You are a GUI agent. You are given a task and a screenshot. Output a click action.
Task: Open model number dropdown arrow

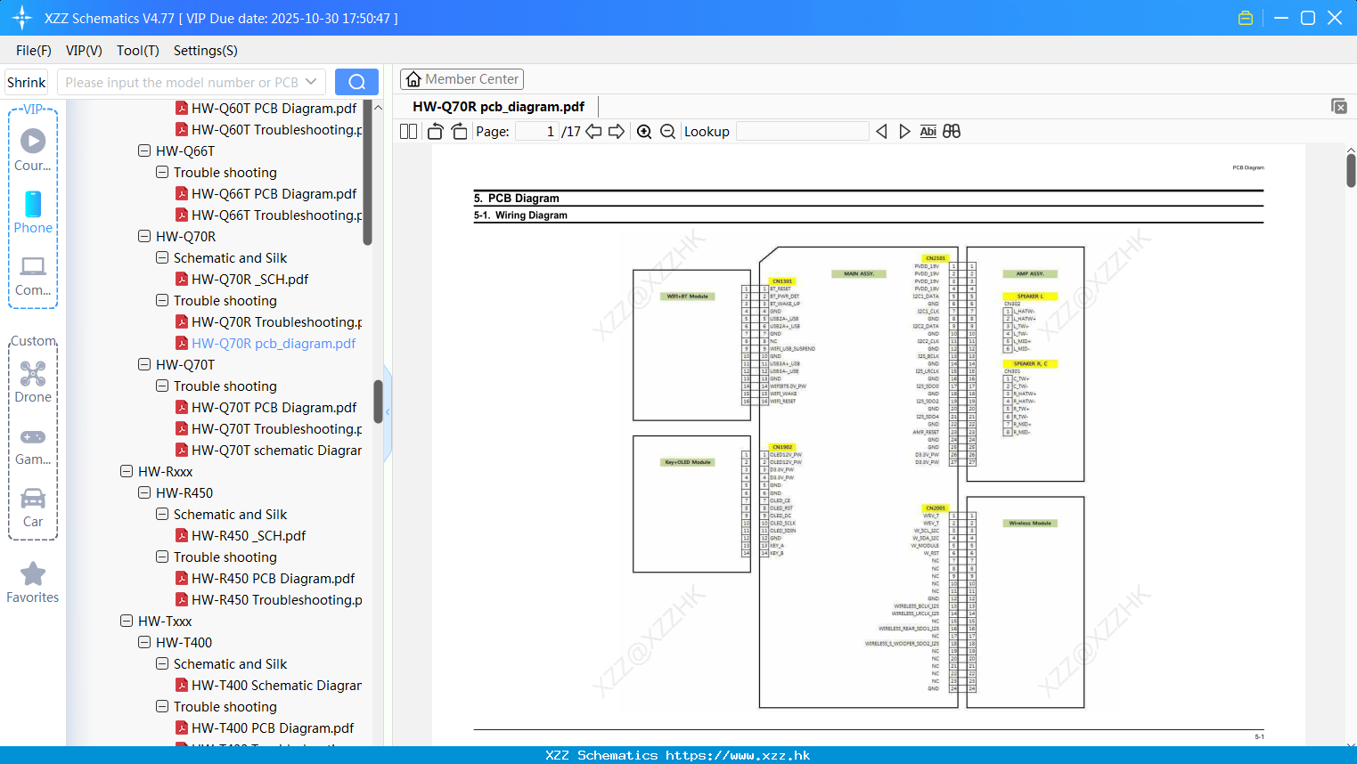click(x=311, y=82)
